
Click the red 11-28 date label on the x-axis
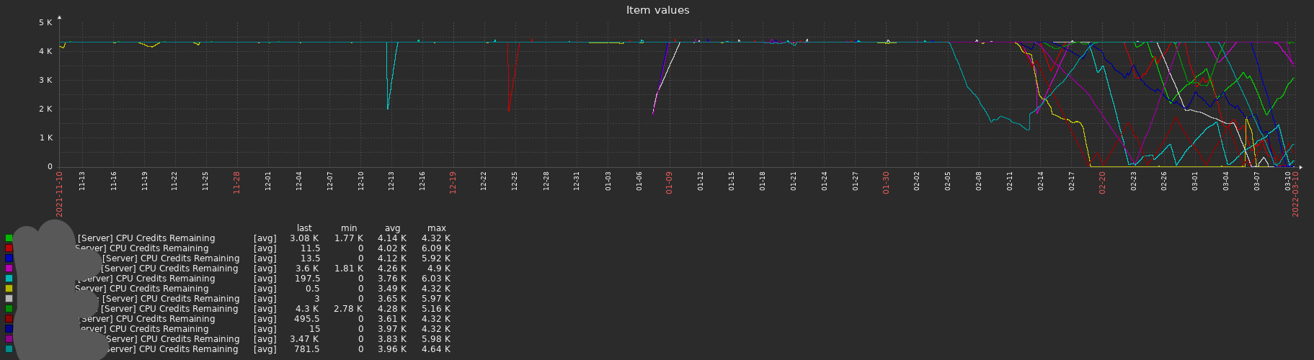click(236, 182)
